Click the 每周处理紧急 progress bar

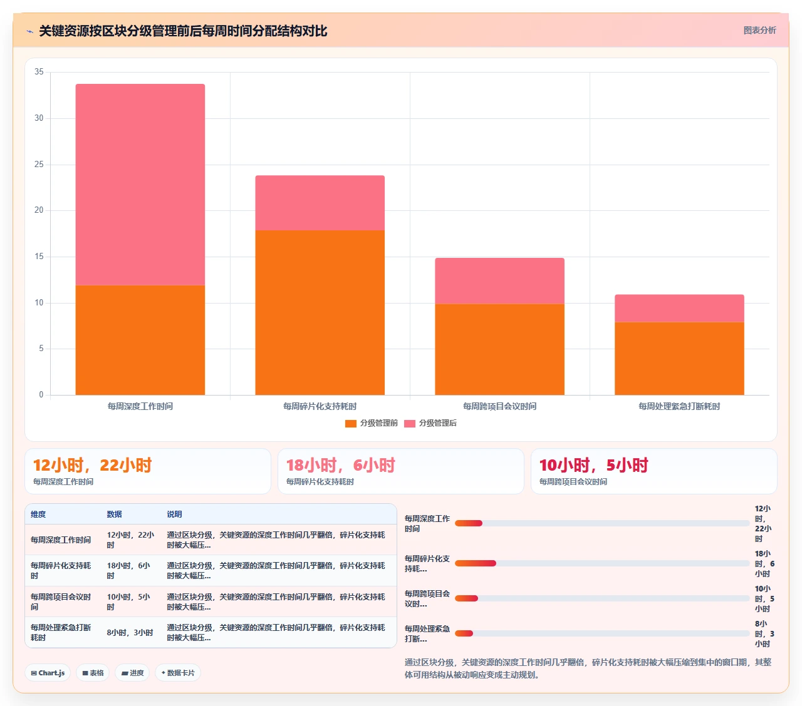tap(602, 633)
